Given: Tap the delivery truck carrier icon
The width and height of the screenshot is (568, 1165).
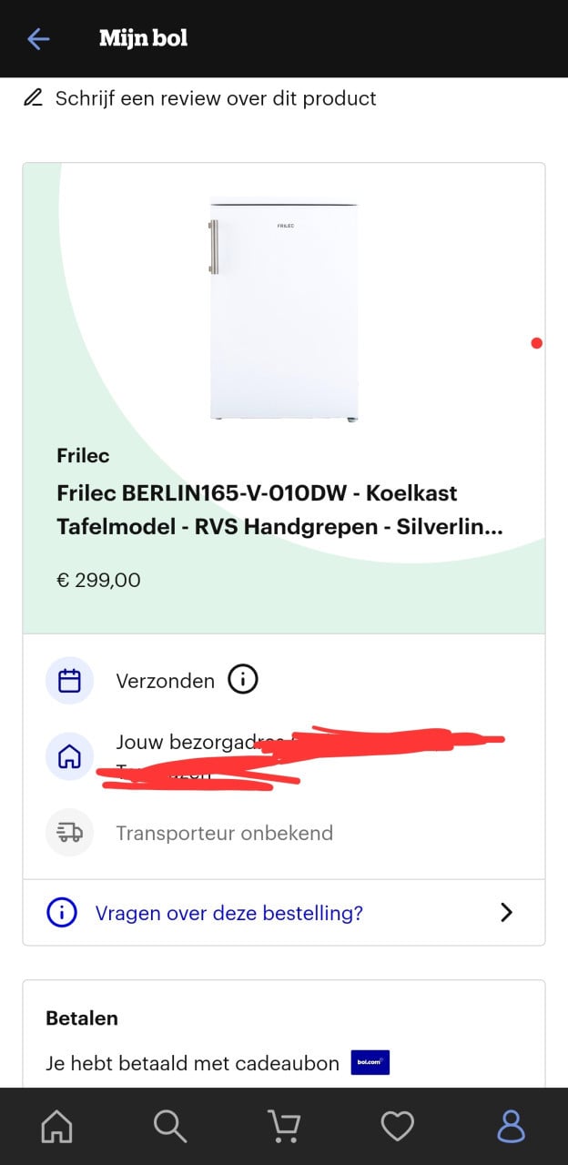Looking at the screenshot, I should coord(69,832).
